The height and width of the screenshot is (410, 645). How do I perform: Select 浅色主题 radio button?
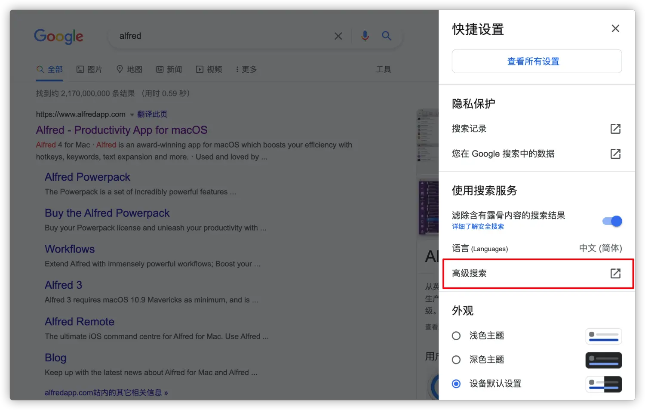456,336
